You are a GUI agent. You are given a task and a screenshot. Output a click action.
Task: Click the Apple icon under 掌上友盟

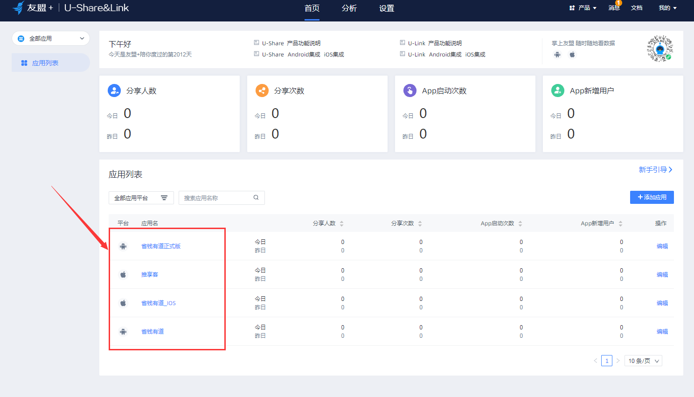pyautogui.click(x=572, y=55)
